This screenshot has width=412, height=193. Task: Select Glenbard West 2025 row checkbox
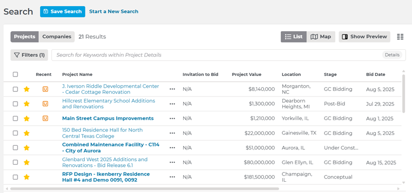tap(15, 163)
